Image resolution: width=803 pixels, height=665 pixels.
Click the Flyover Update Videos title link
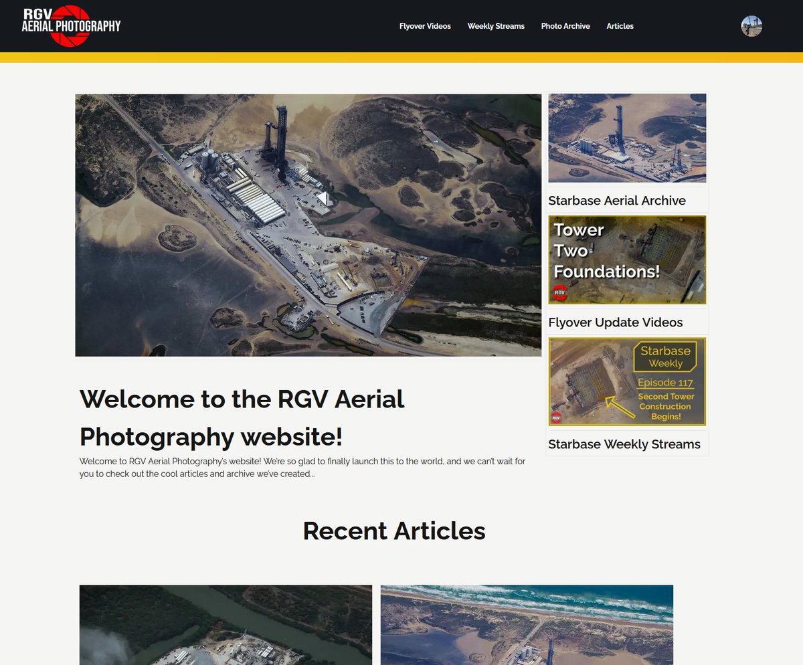coord(616,322)
